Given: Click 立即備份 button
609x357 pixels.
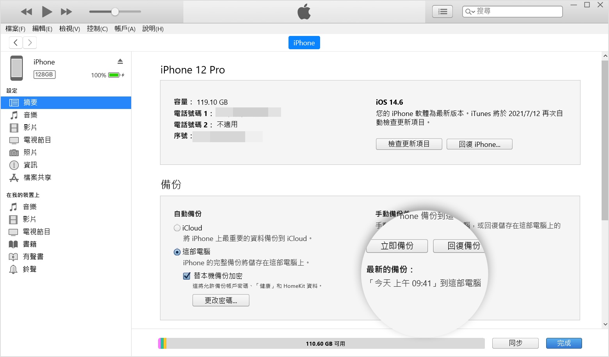Looking at the screenshot, I should pos(397,246).
